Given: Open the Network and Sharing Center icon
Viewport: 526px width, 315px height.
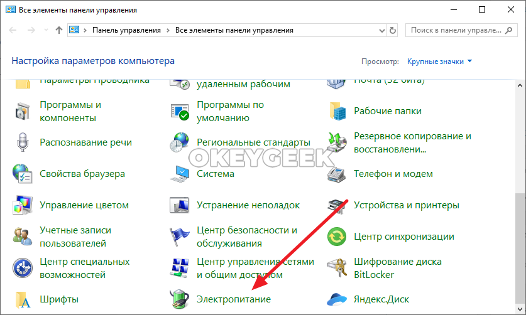Looking at the screenshot, I should (x=180, y=268).
